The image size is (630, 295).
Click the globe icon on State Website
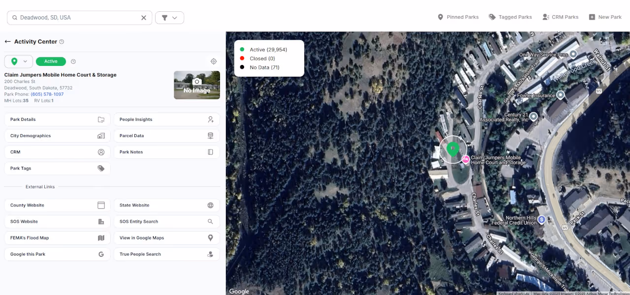click(x=210, y=205)
